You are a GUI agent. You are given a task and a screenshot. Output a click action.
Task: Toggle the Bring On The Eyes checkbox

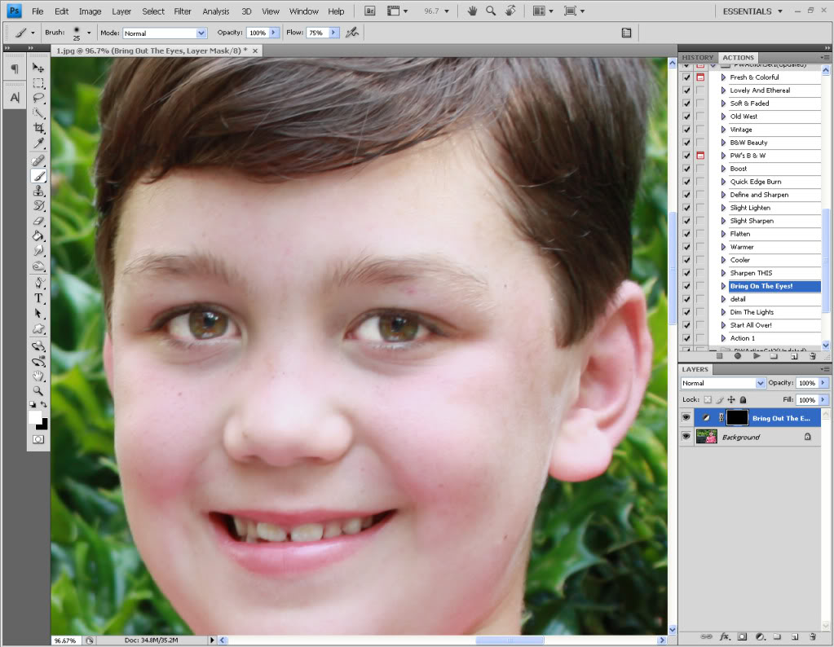click(x=686, y=286)
